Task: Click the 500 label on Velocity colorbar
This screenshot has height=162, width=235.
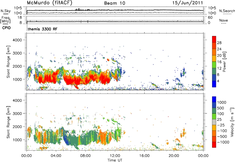Action: point(221,108)
